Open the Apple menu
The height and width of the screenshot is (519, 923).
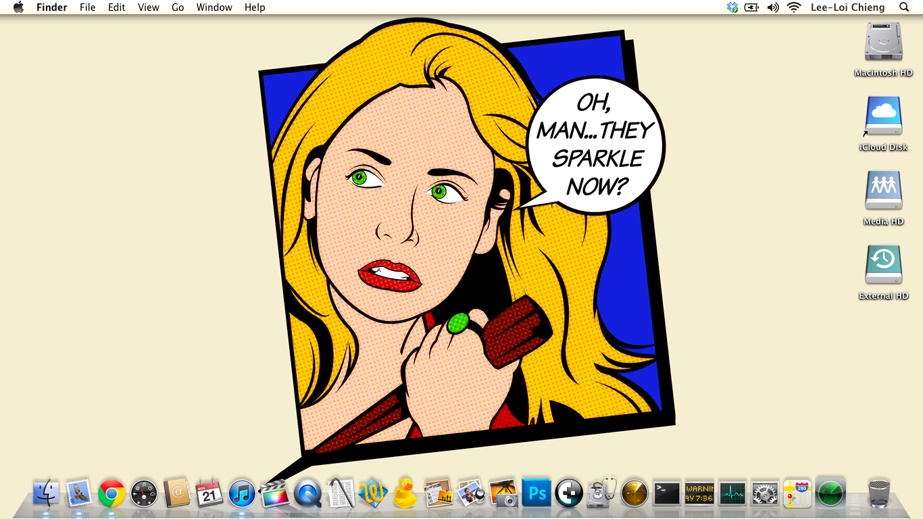pyautogui.click(x=18, y=7)
